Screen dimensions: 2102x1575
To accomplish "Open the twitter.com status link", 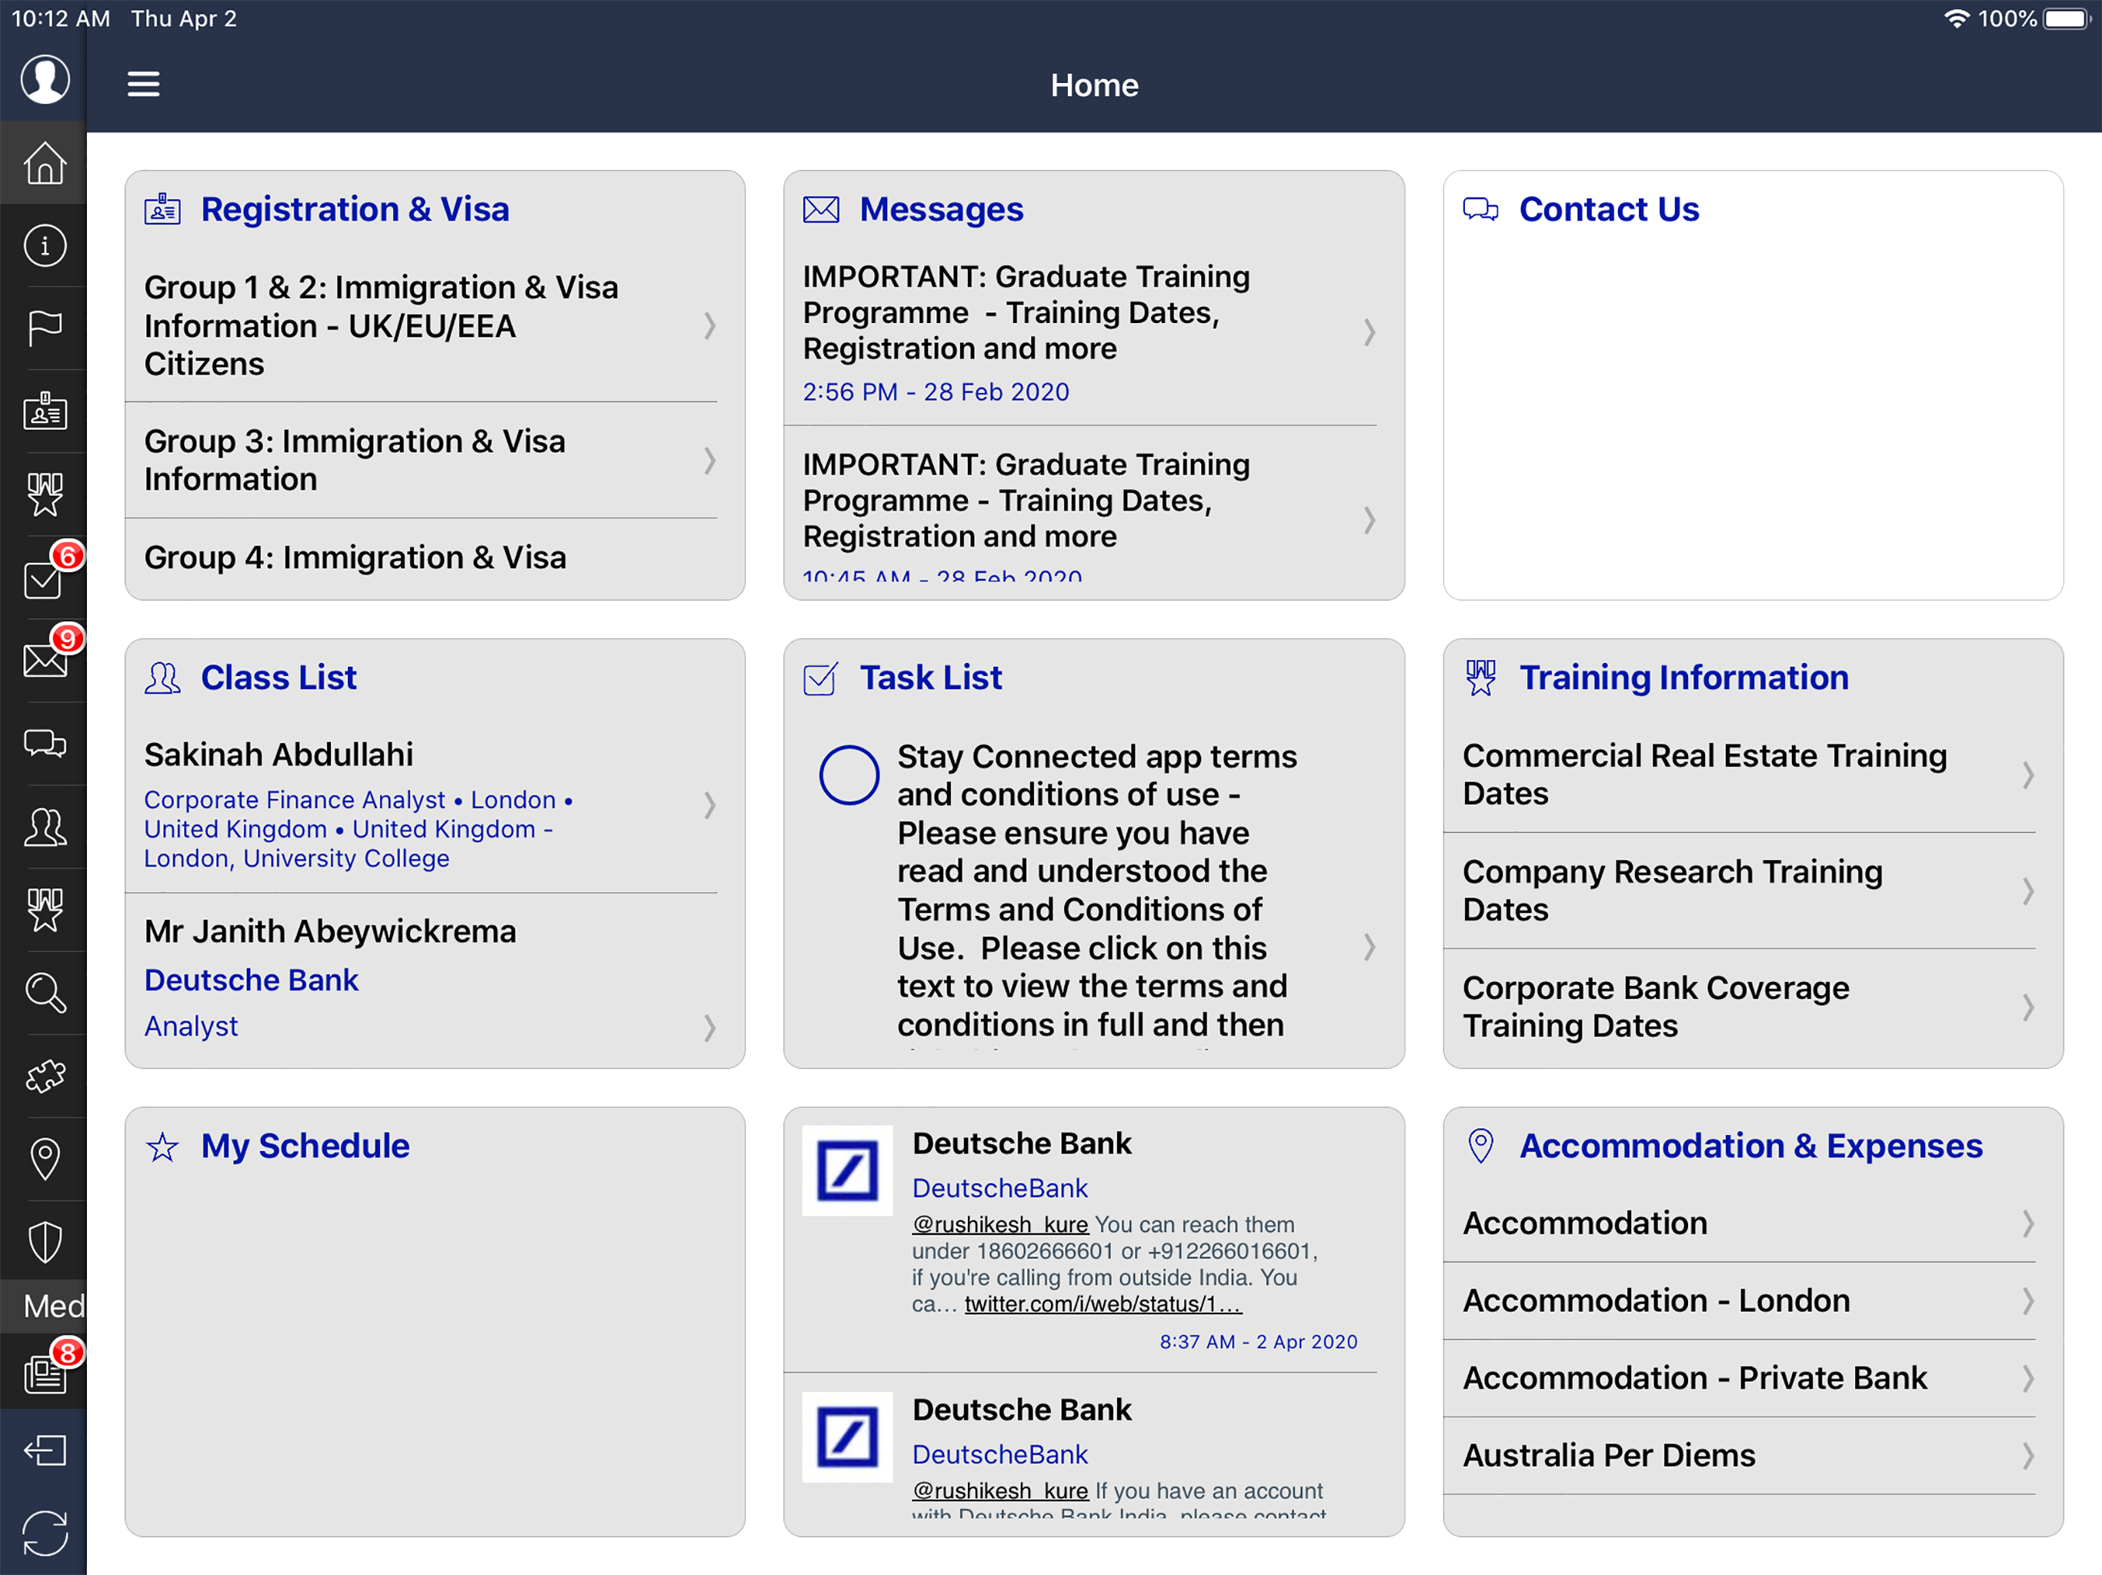I will pos(1103,1304).
